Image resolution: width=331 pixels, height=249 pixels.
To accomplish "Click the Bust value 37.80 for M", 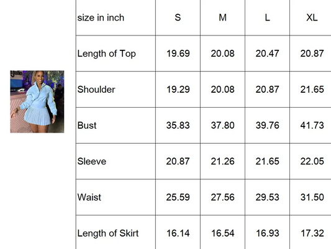I will coord(222,126).
